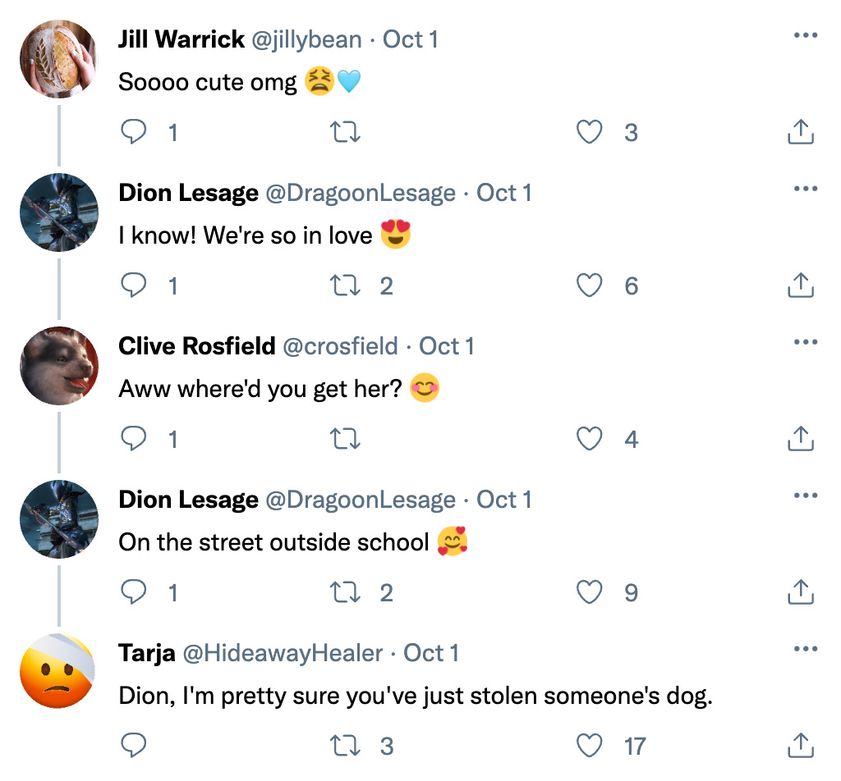Share Tarja's stolen dog tweet
This screenshot has width=841, height=781.
click(x=800, y=746)
